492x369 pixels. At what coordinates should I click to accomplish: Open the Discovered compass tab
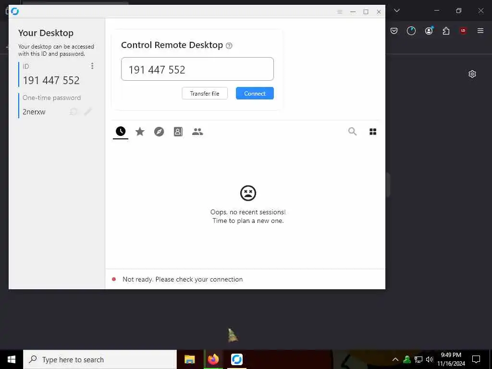coord(159,132)
